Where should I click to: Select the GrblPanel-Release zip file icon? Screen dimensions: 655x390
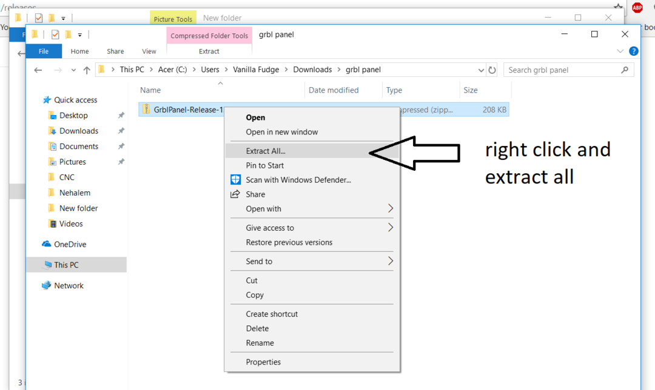(x=146, y=109)
